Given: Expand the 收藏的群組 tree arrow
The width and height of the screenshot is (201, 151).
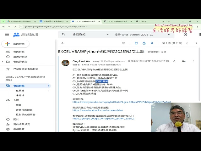Looking at the screenshot, I should click(3, 62).
